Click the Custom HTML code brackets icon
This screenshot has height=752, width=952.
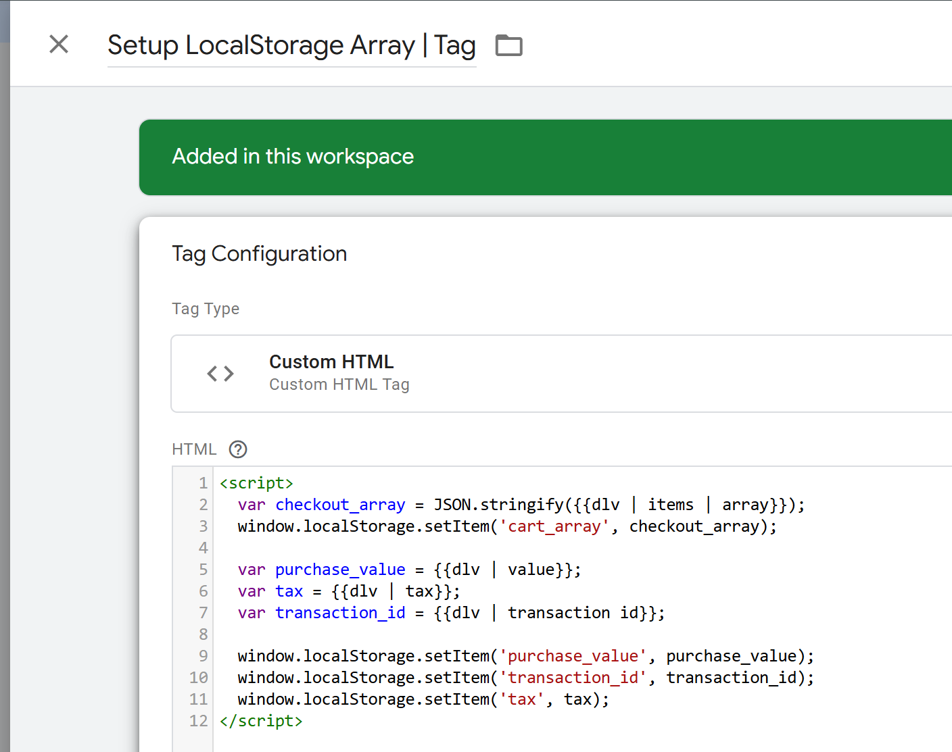tap(220, 374)
